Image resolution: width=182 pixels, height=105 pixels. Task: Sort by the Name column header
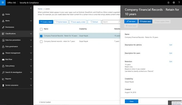[x=46, y=29]
